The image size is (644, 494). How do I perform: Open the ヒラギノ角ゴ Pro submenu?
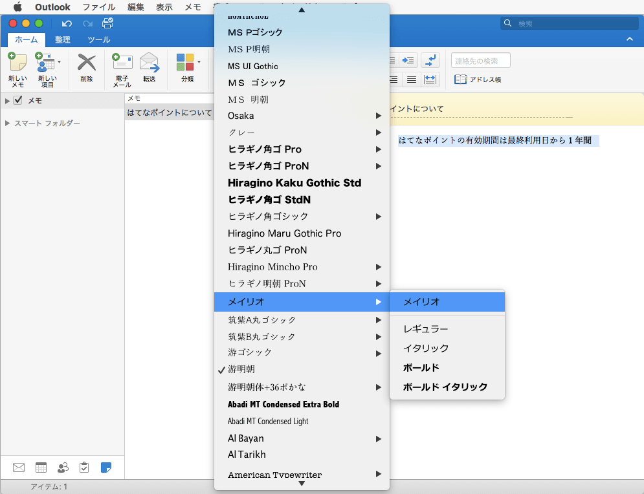[302, 149]
